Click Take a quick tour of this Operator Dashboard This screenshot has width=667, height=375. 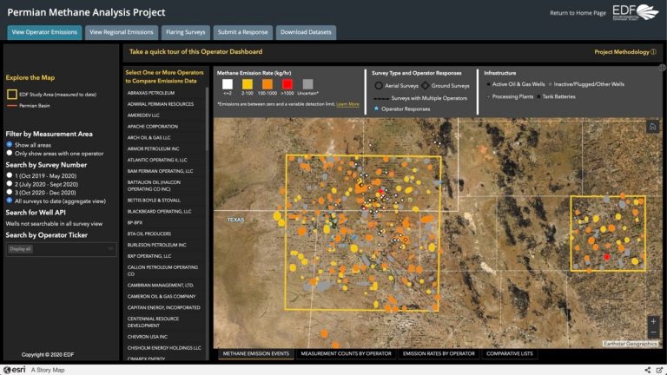pyautogui.click(x=195, y=52)
